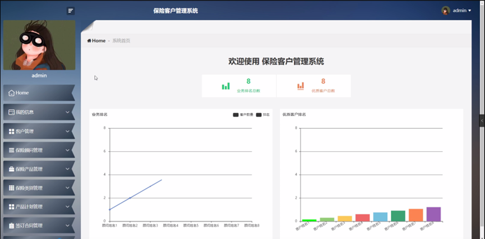Click the card icon beside 我的信息
The height and width of the screenshot is (239, 485).
click(x=11, y=112)
